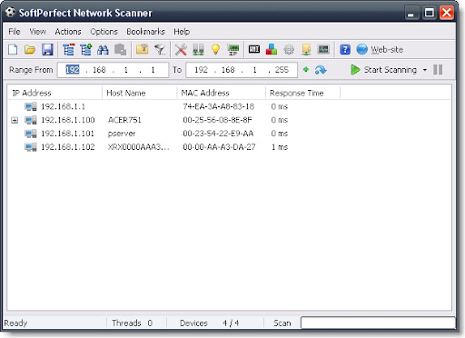Open the Web-site link
Viewport: 465px width, 338px height.
click(387, 50)
